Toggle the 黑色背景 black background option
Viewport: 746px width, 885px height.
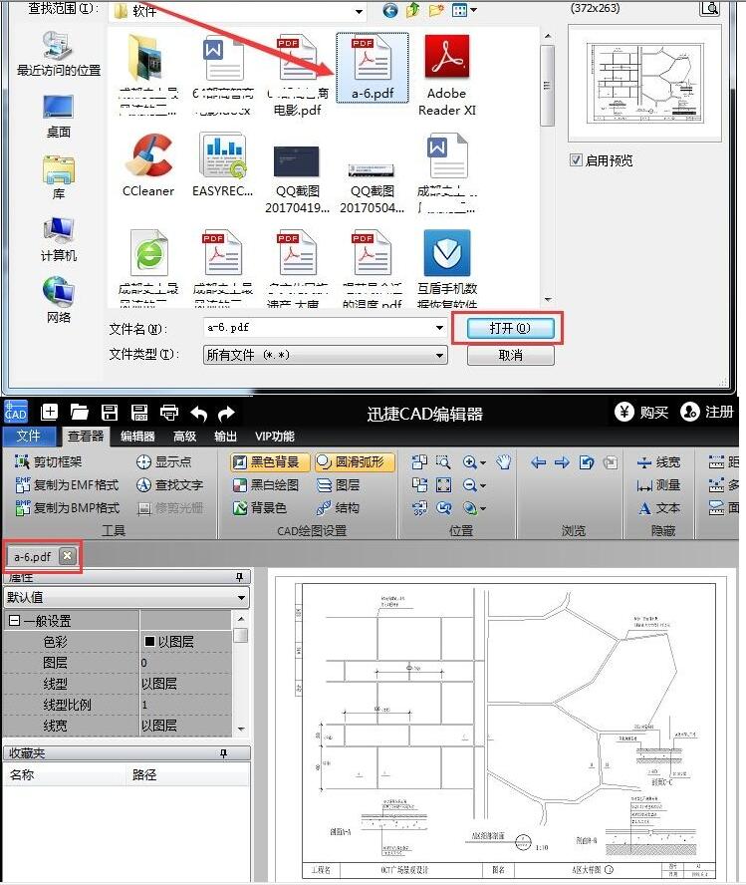(266, 462)
